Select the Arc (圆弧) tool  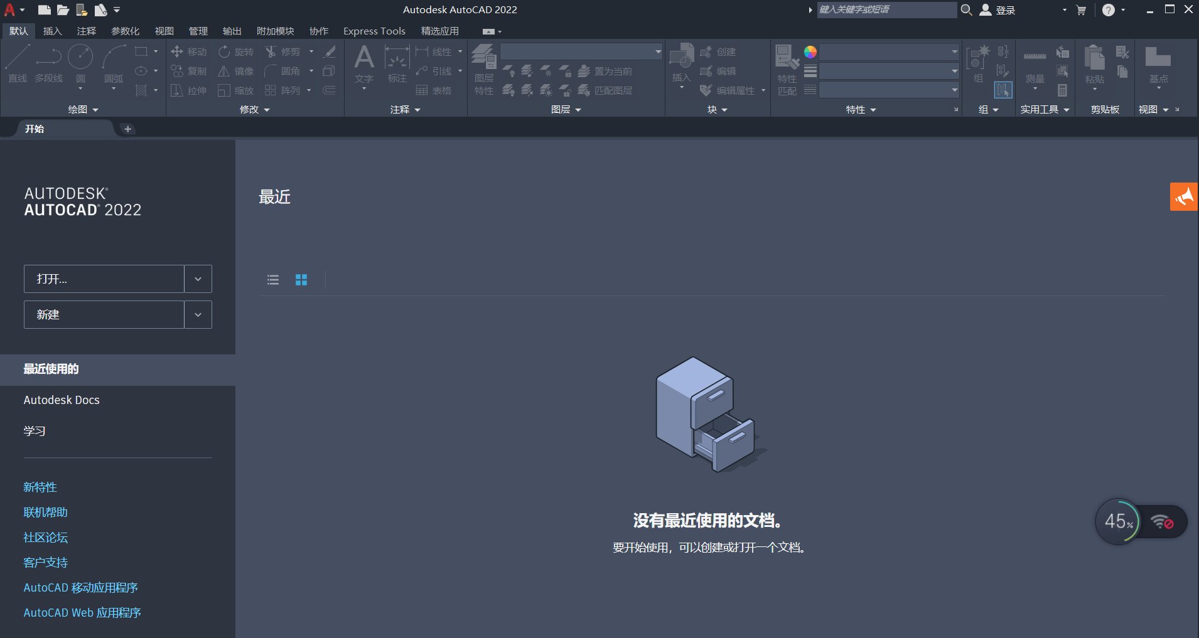point(114,64)
